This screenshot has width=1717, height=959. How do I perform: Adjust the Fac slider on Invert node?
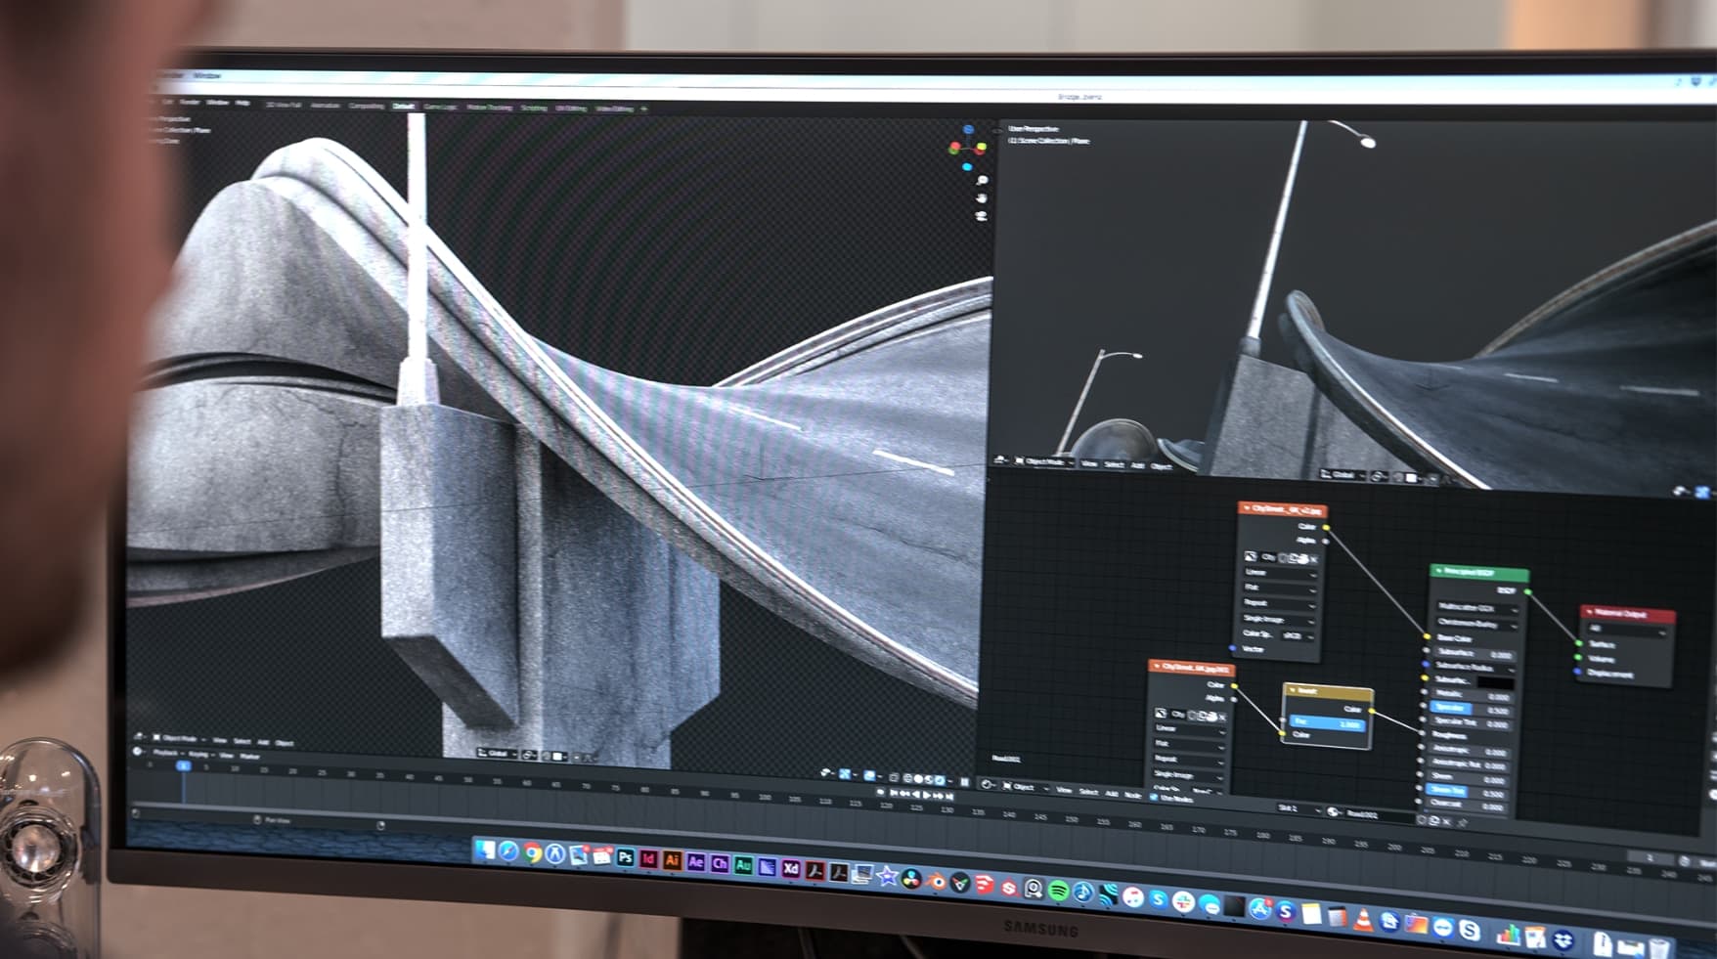1327,722
